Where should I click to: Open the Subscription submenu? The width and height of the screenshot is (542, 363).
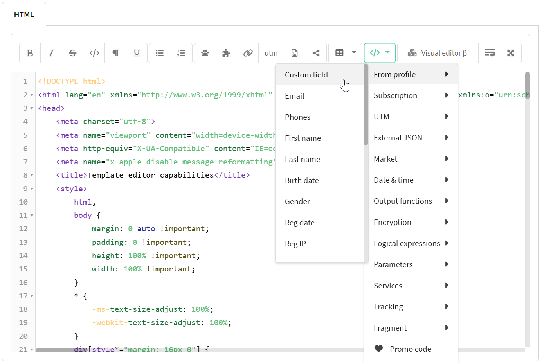411,95
